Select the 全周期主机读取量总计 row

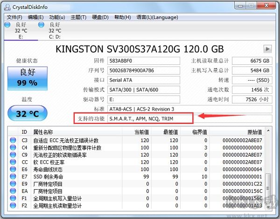click(x=136, y=205)
